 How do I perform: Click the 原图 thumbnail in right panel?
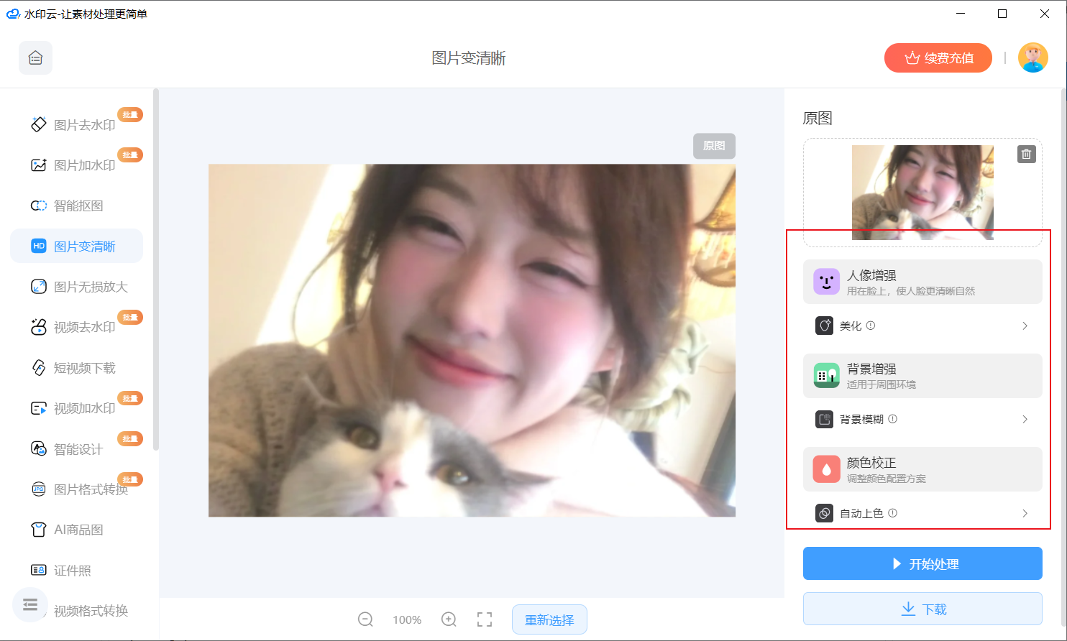pos(922,193)
